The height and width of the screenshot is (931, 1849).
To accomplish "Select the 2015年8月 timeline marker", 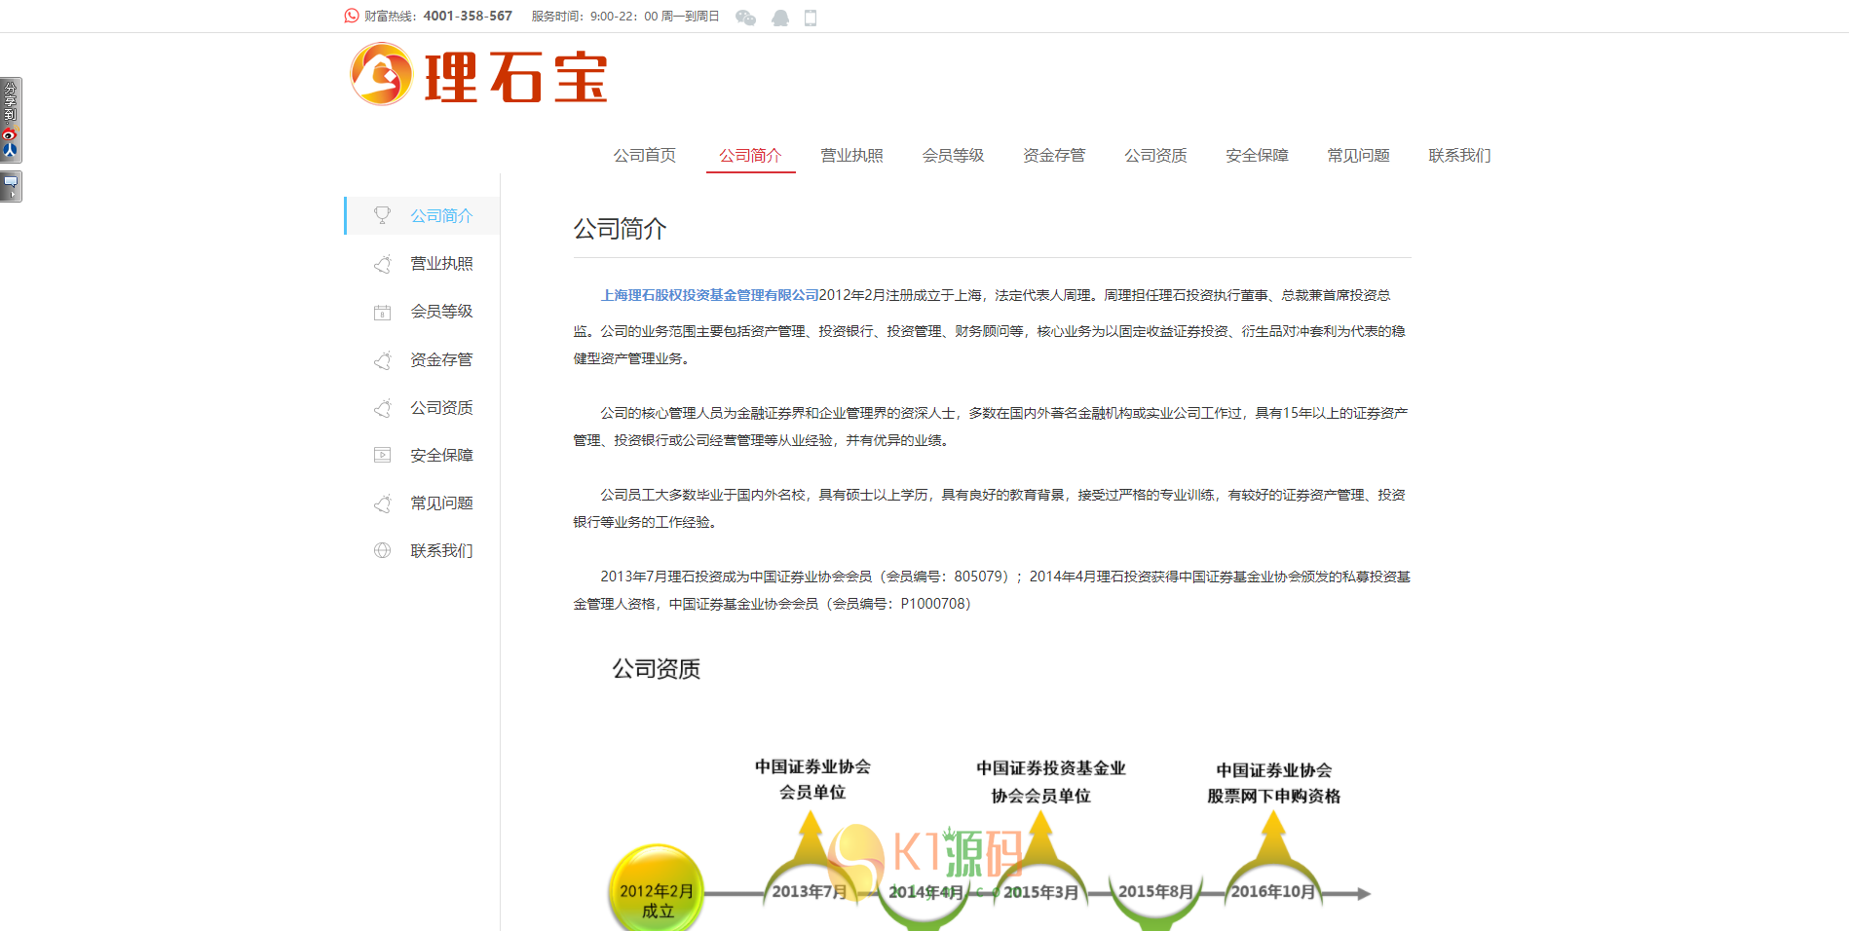I will 1156,892.
